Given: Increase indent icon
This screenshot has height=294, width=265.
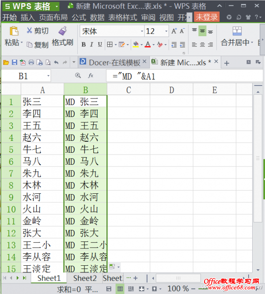Looking at the screenshot, I should click(182, 45).
